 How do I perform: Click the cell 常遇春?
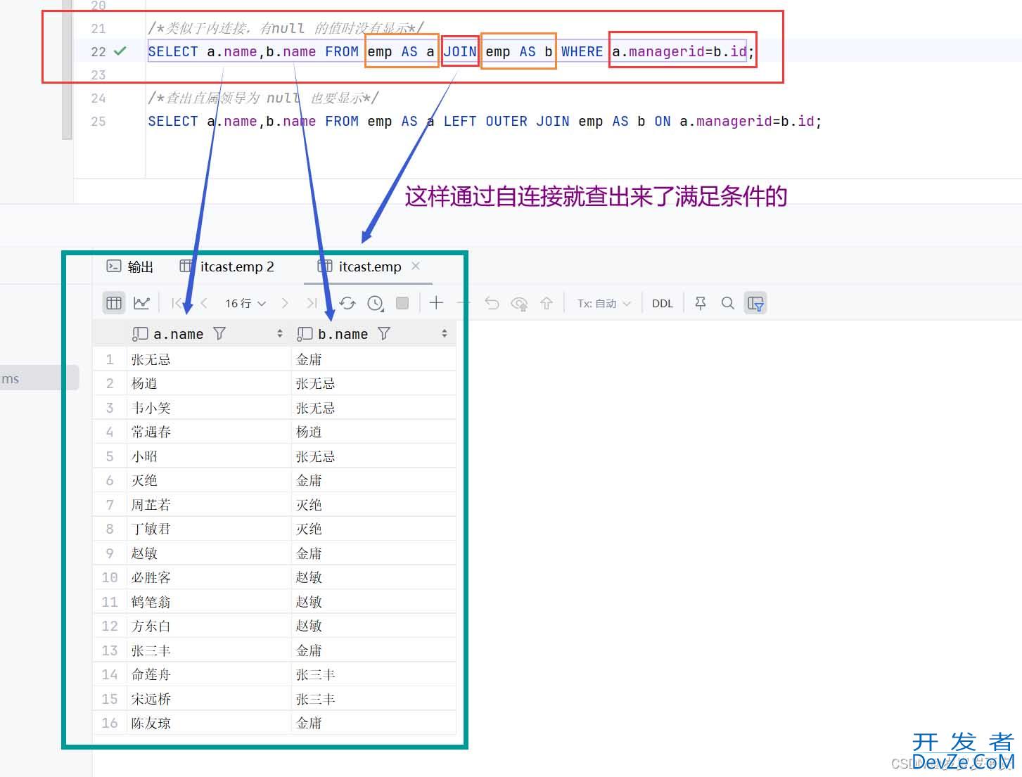(x=209, y=432)
